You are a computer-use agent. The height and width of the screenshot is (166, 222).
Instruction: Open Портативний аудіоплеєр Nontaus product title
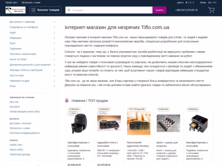tap(138, 144)
